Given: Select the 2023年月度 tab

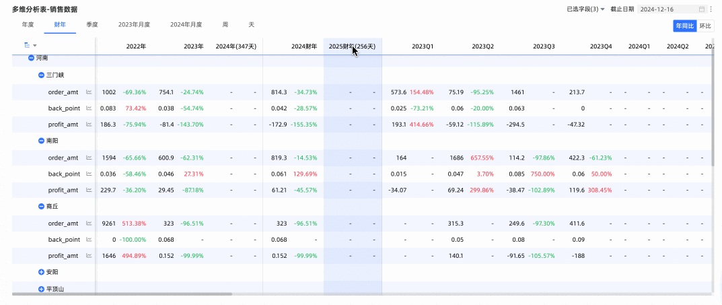Looking at the screenshot, I should 134,24.
